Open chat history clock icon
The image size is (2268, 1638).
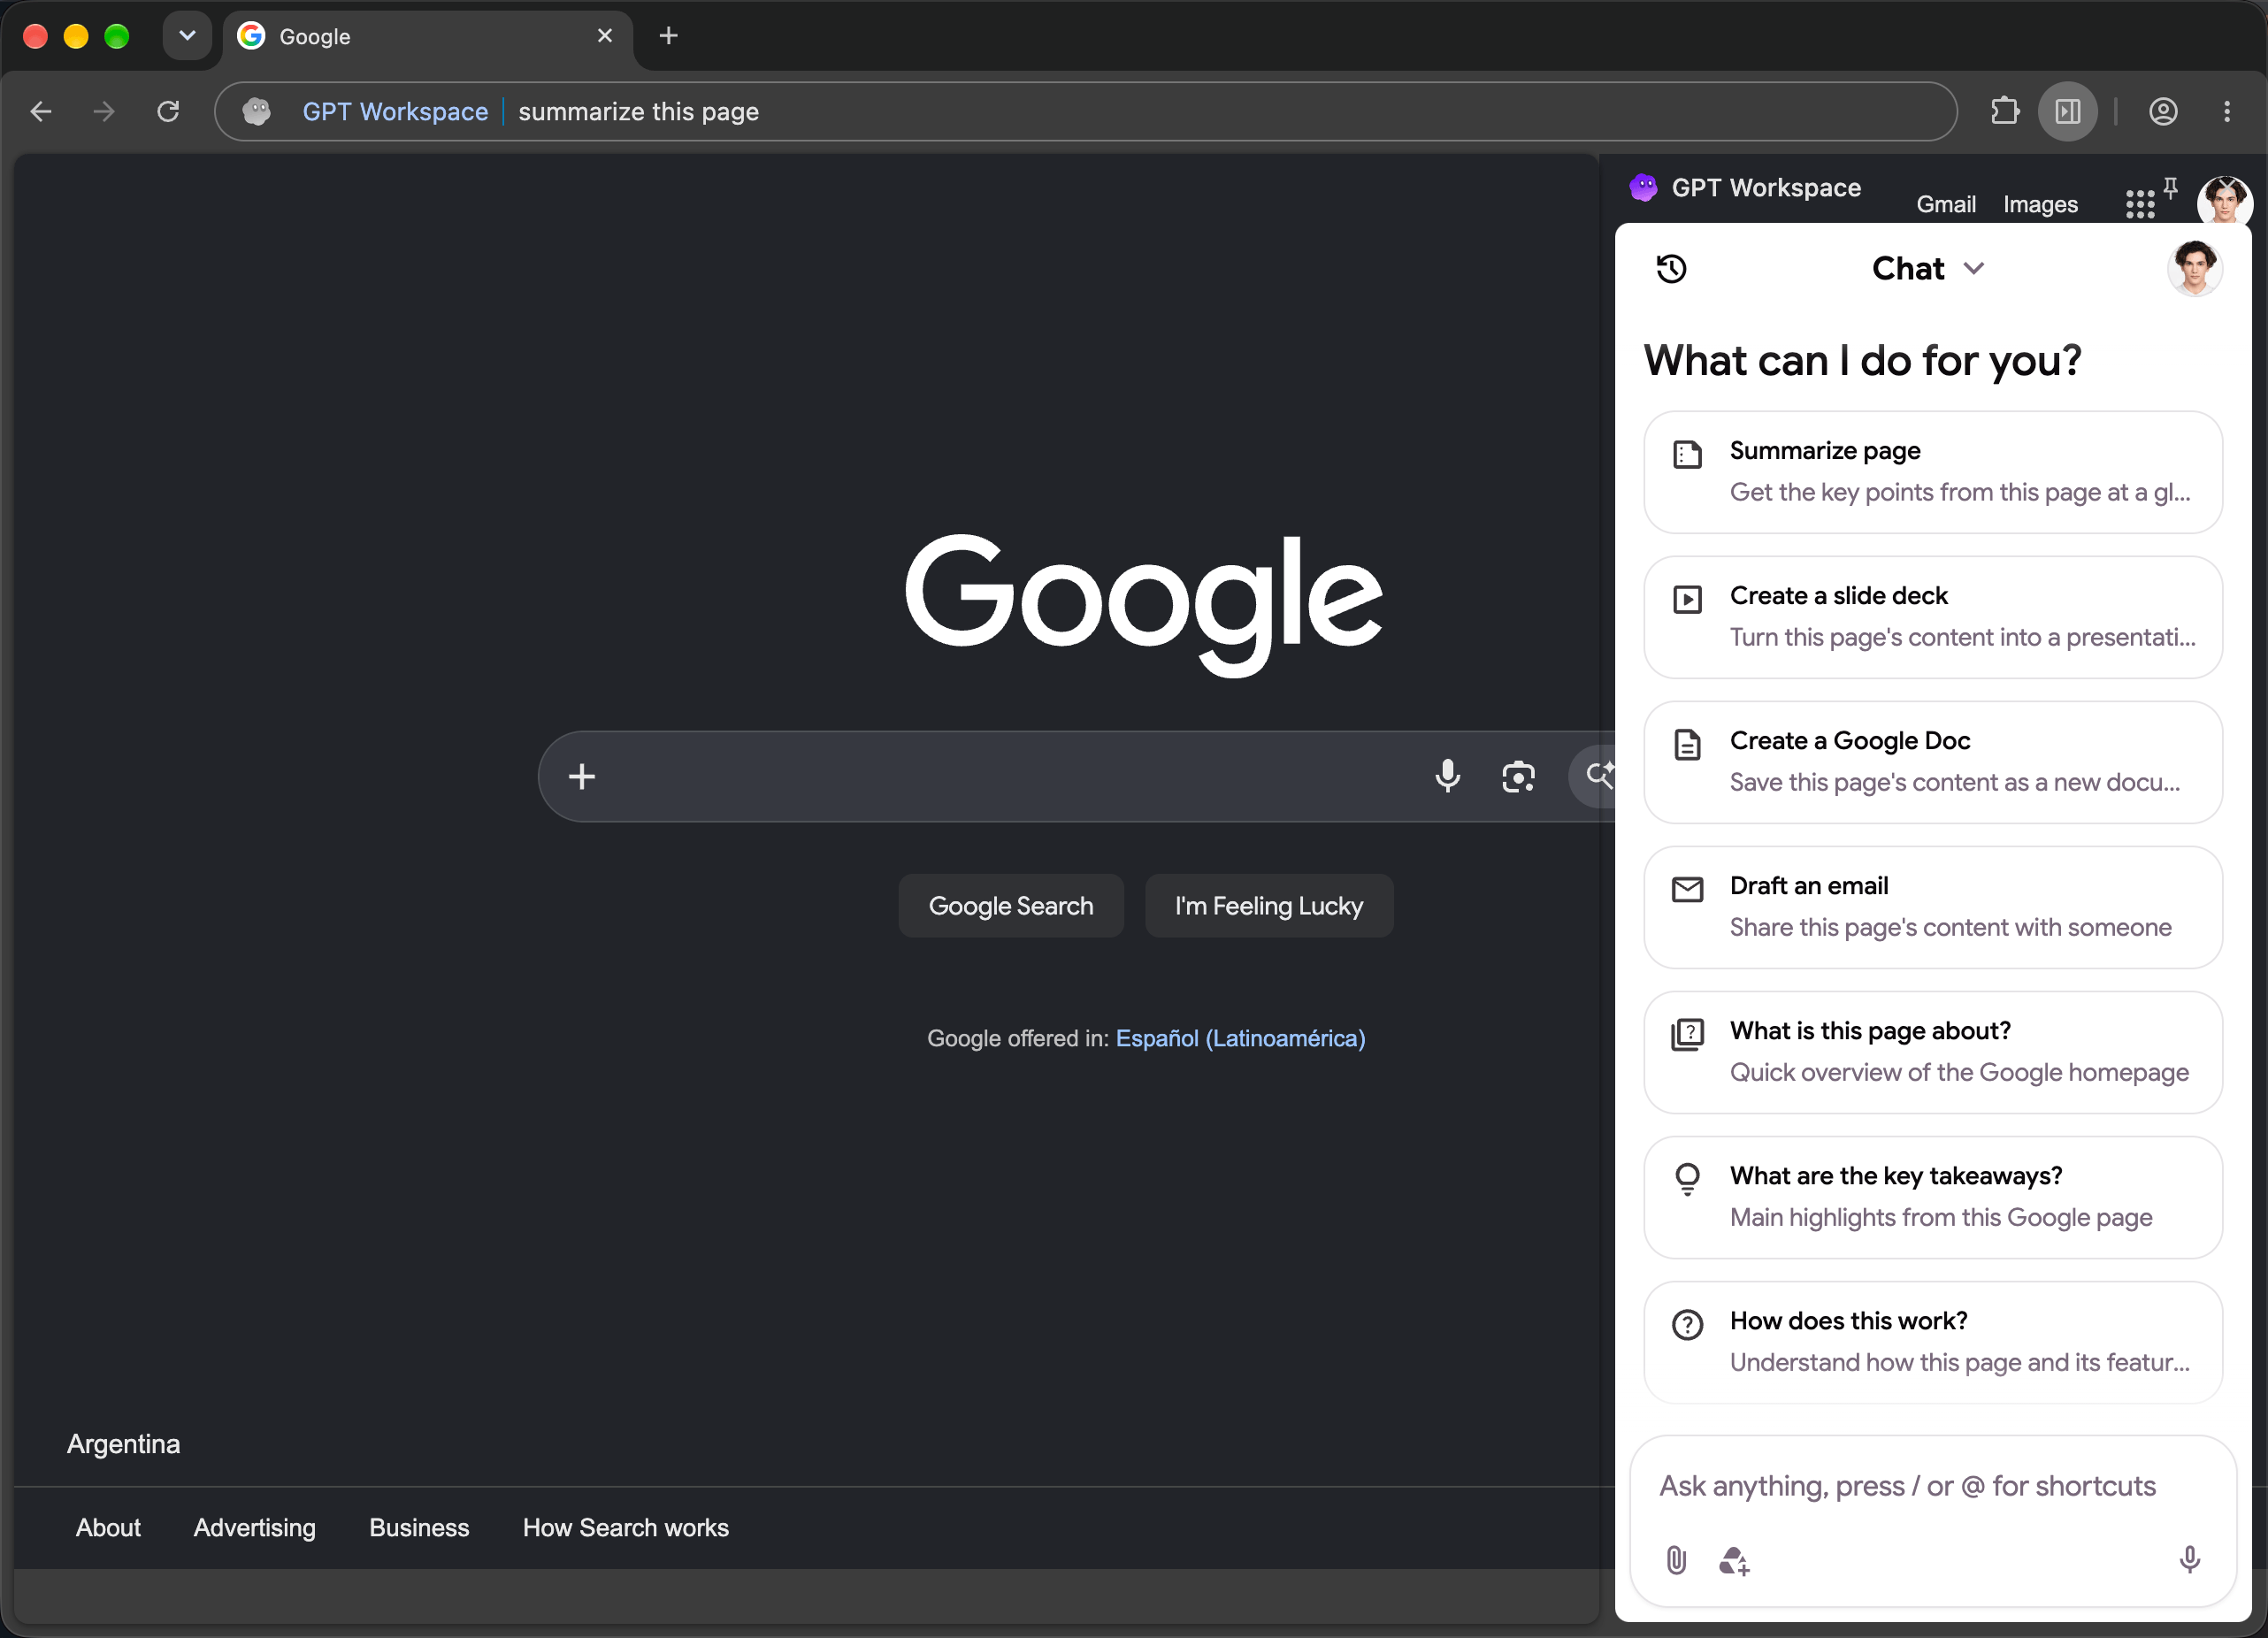click(1671, 268)
